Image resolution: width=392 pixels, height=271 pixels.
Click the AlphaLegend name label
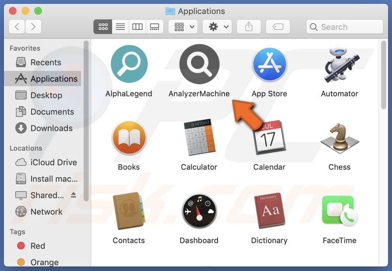pos(129,94)
